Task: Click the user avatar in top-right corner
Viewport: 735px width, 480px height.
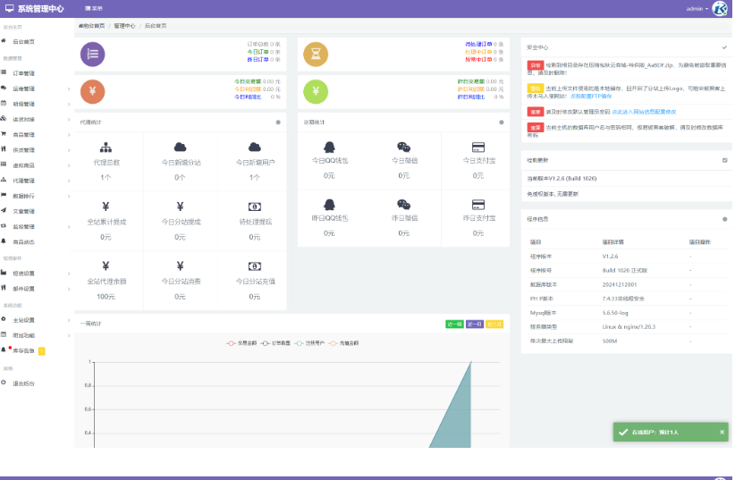Action: click(x=720, y=8)
